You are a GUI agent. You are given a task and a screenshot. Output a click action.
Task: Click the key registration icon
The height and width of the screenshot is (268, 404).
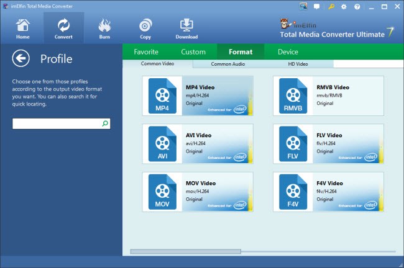331,7
